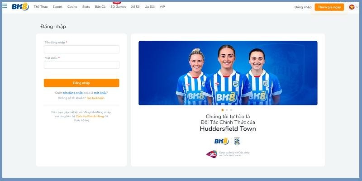The height and width of the screenshot is (181, 362).
Task: Click the GC Curacao license logo
Action: [211, 154]
